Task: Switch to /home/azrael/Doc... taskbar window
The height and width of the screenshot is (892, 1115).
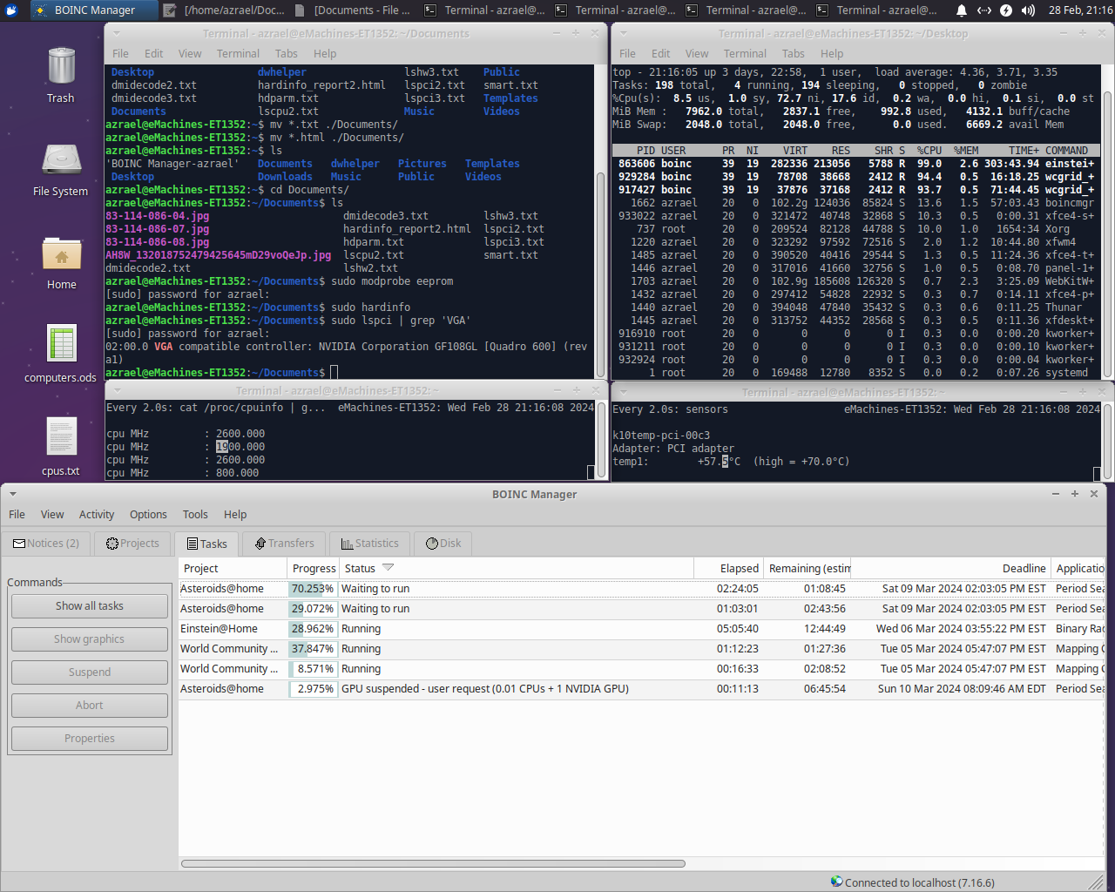Action: tap(223, 10)
